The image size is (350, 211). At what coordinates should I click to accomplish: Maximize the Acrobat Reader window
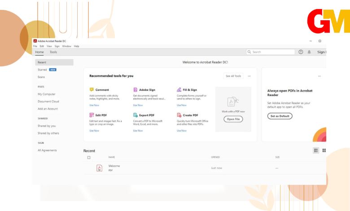319,41
